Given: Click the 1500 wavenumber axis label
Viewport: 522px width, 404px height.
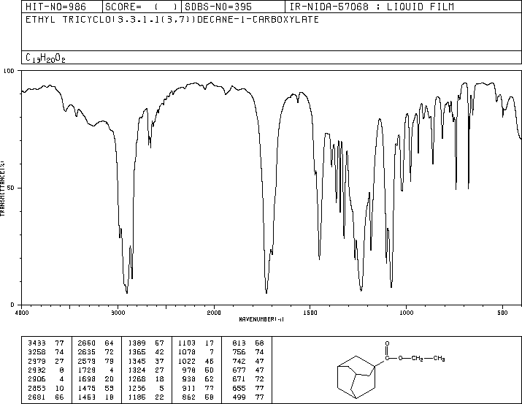Looking at the screenshot, I should coord(310,313).
